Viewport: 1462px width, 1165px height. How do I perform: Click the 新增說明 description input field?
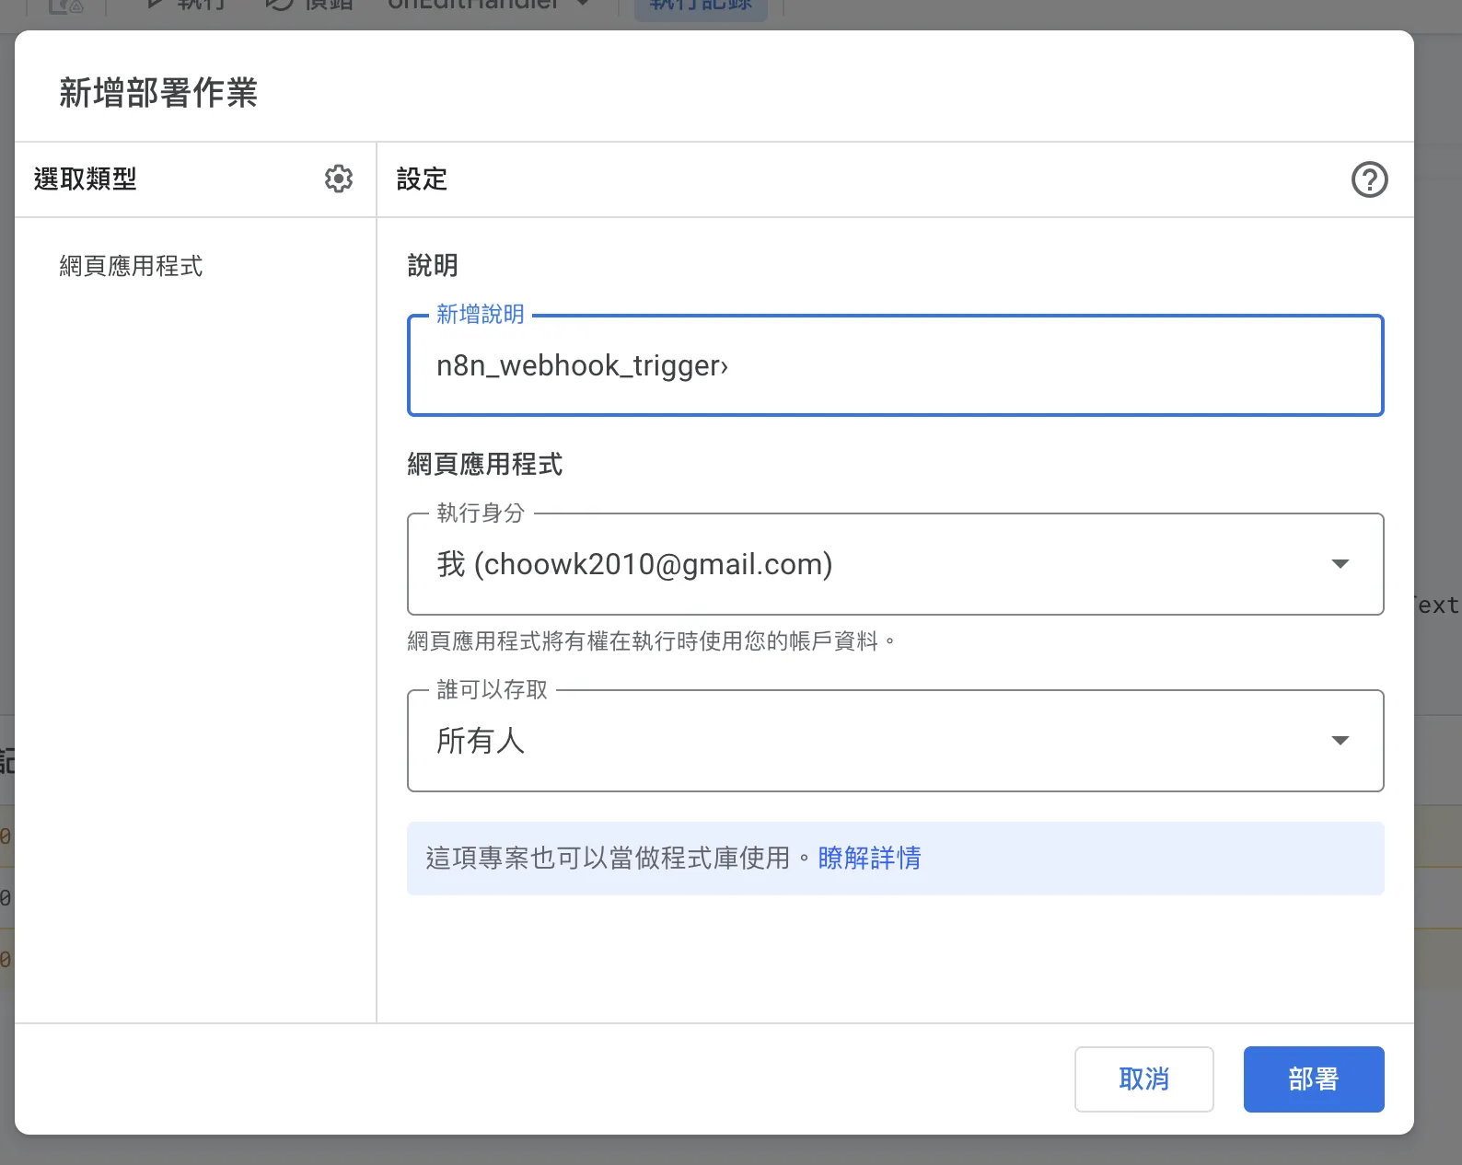(895, 366)
